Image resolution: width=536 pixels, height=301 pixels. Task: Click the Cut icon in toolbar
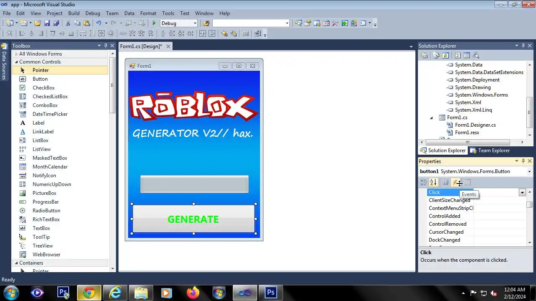68,23
